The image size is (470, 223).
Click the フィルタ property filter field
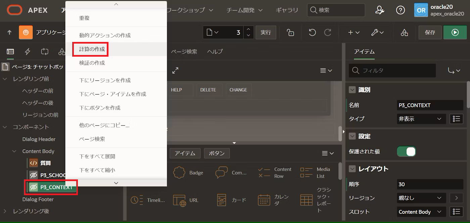click(x=392, y=70)
